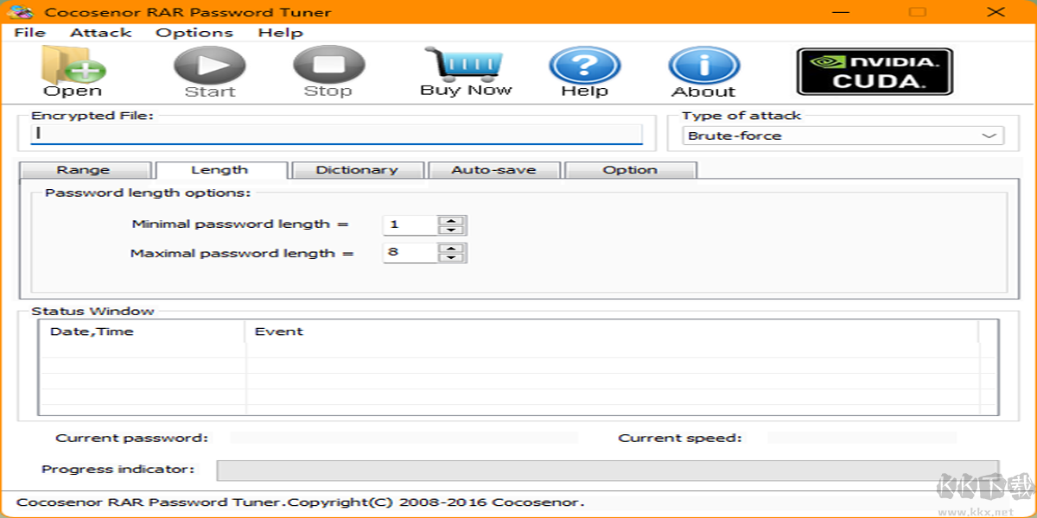
Task: Switch to the Range tab
Action: [x=84, y=170]
